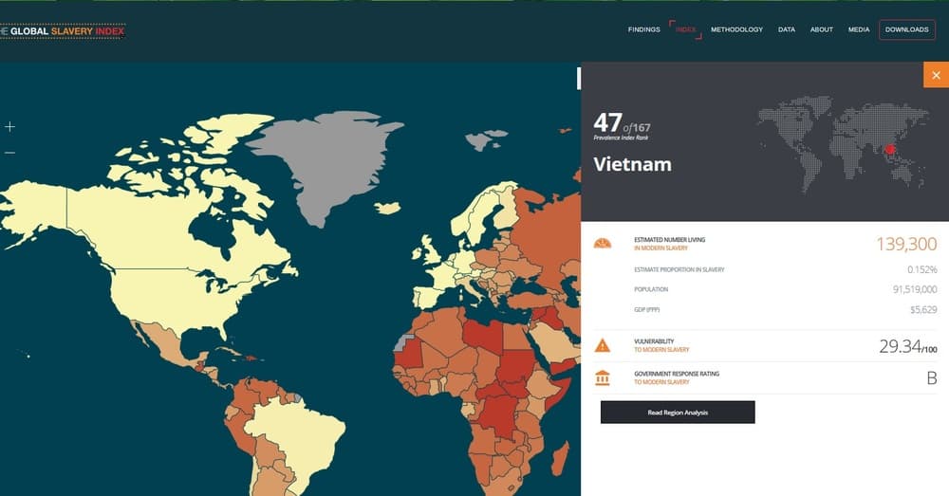Go to the Methodology page
The width and height of the screenshot is (949, 496).
point(736,29)
